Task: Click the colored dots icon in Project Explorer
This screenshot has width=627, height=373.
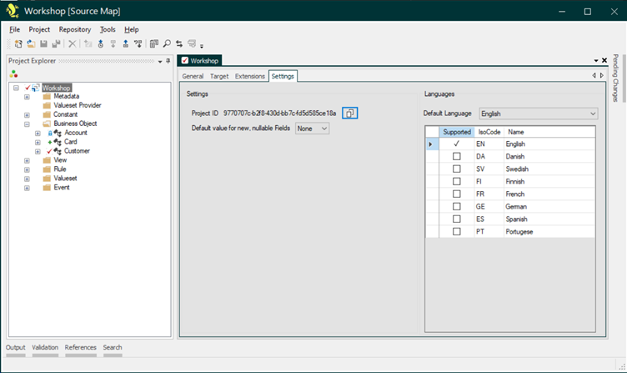Action: (x=13, y=73)
